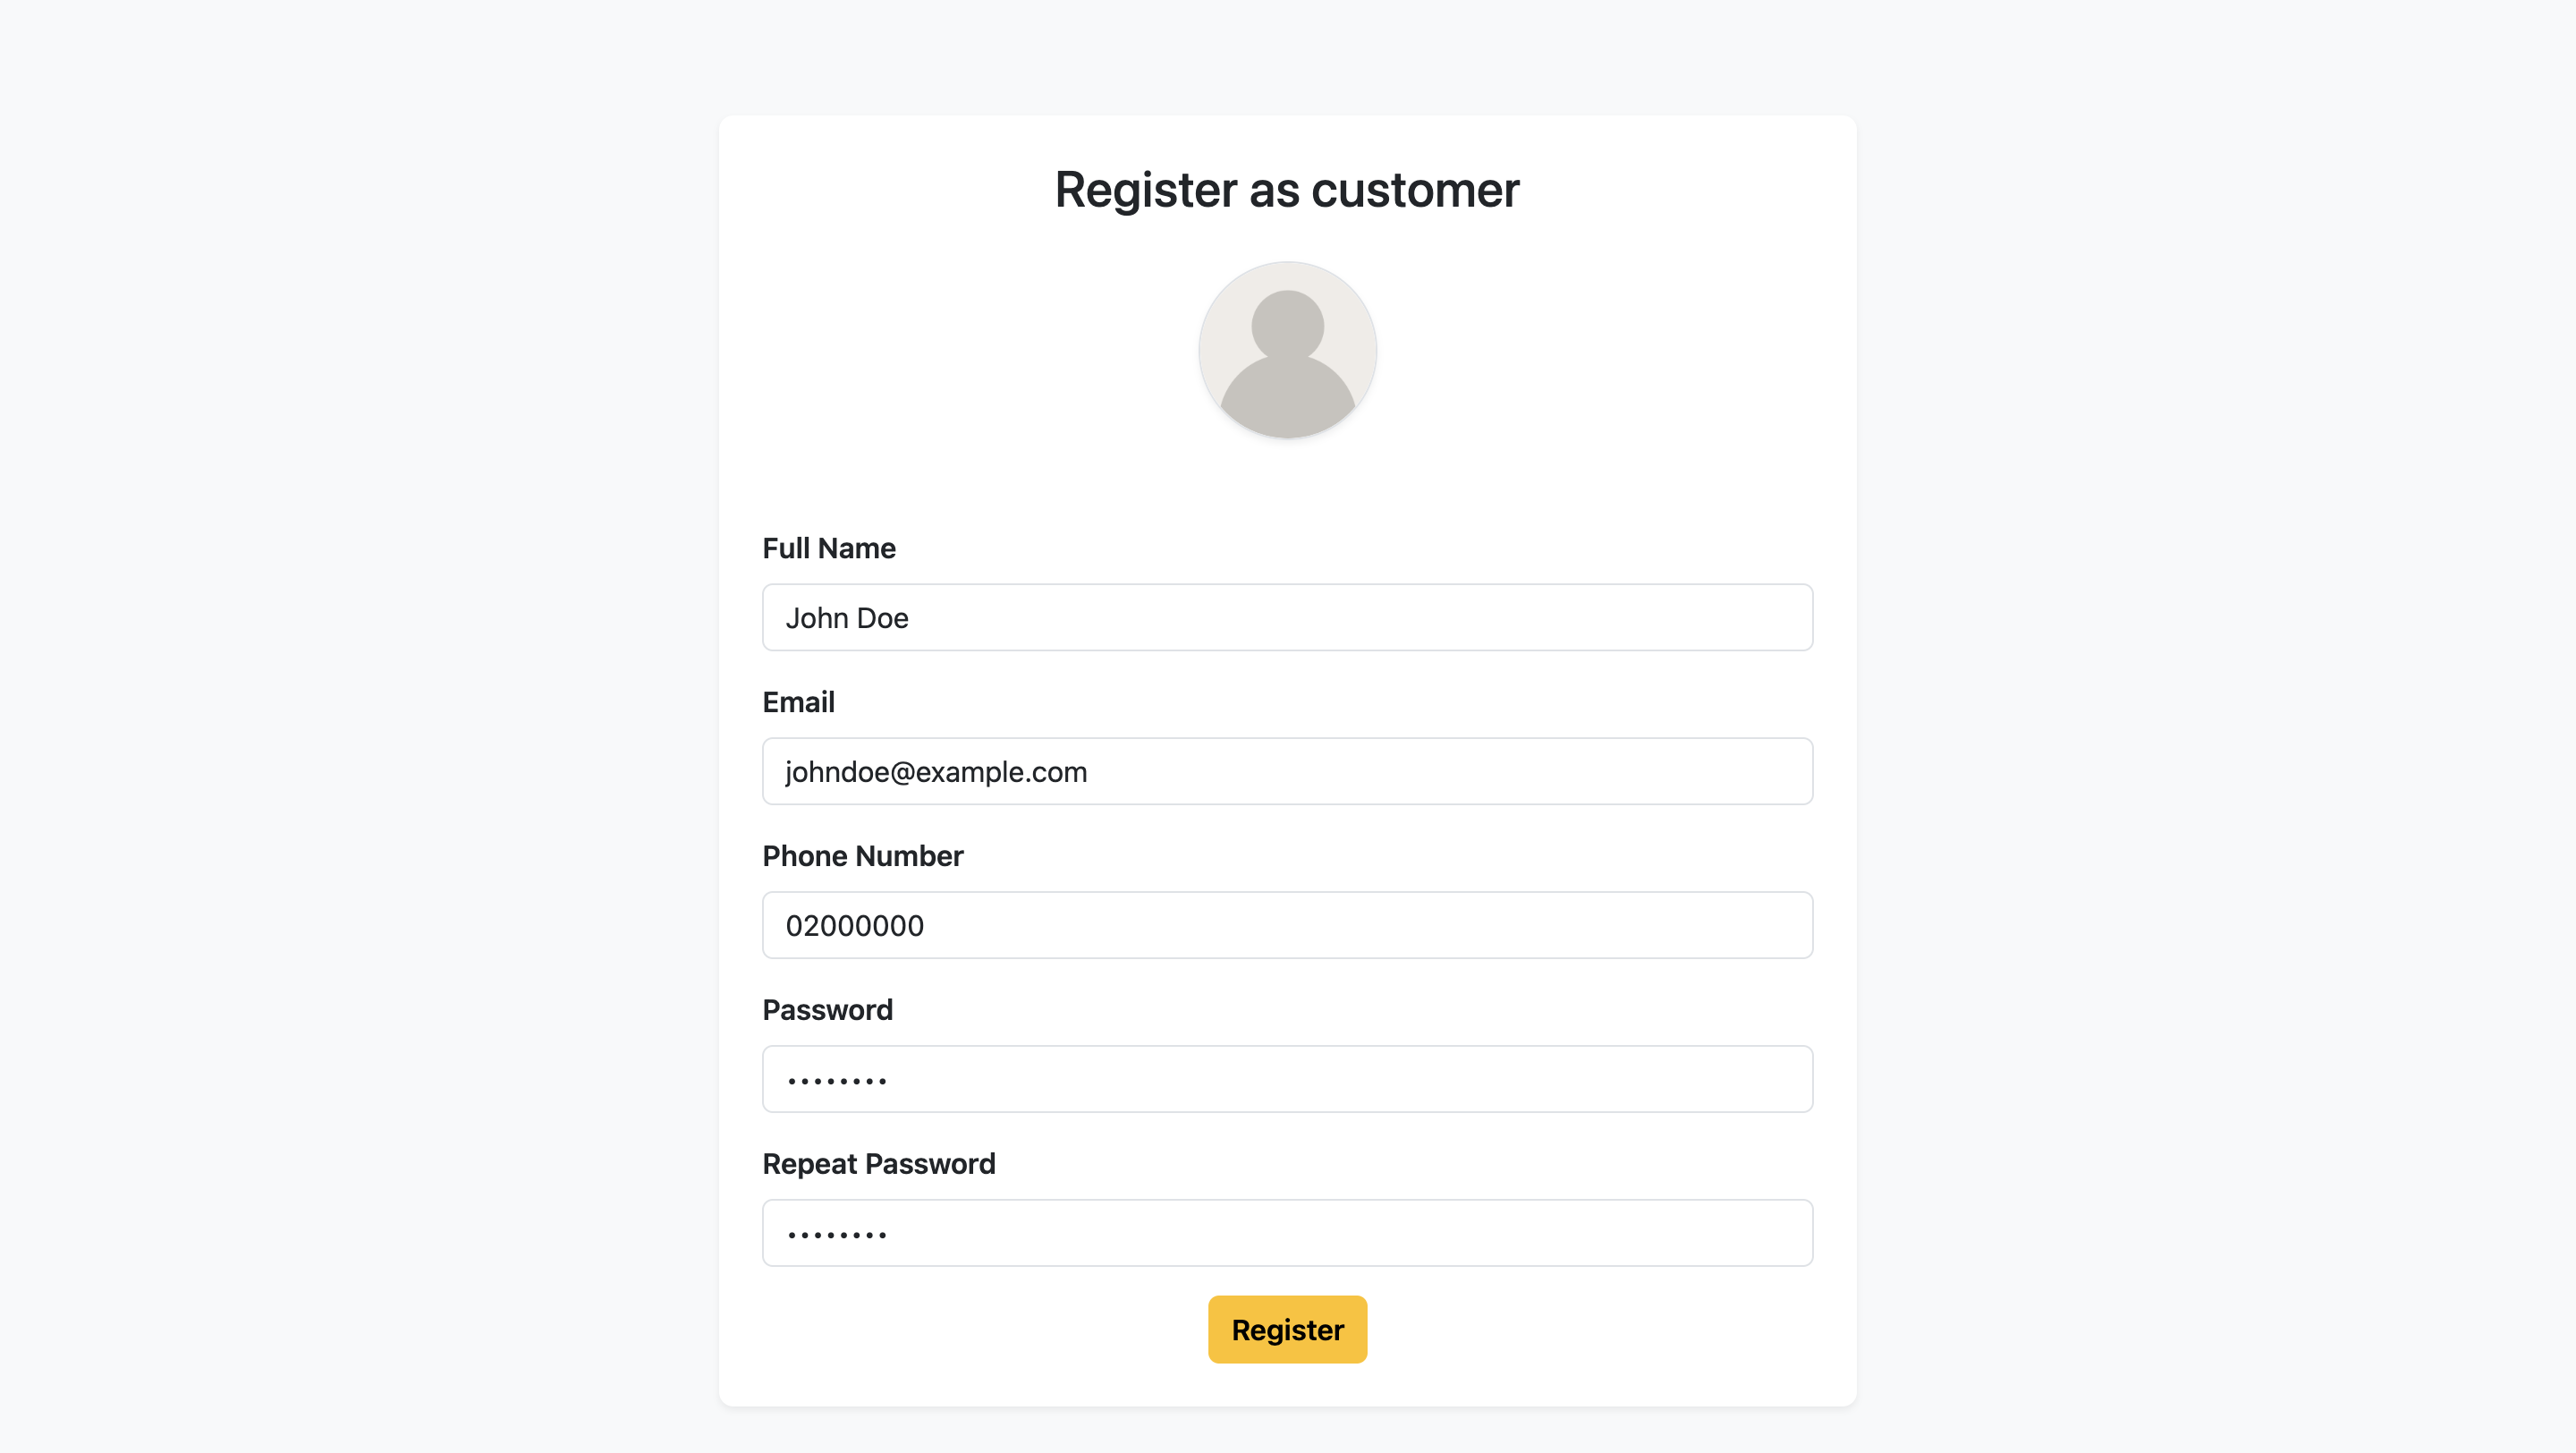Select the Phone Number input field

click(x=1287, y=925)
